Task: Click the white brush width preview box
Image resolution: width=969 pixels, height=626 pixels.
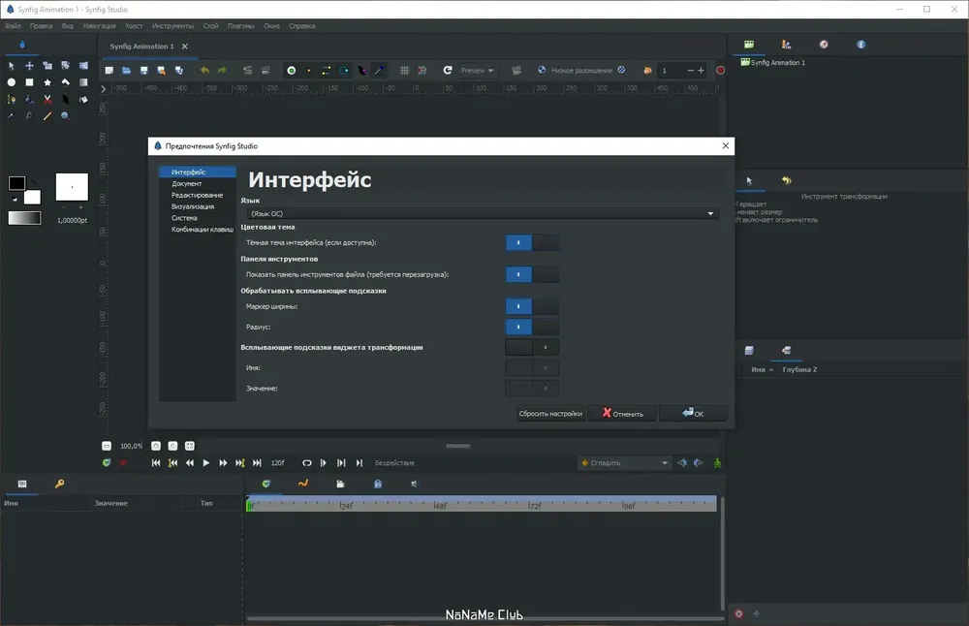Action: pos(72,187)
